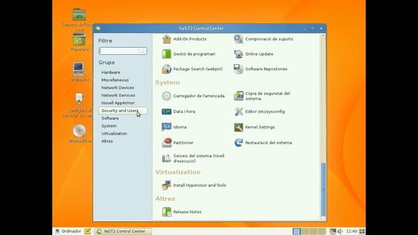Open the Comprovació de suports icon
This screenshot has width=418, height=235.
[238, 39]
